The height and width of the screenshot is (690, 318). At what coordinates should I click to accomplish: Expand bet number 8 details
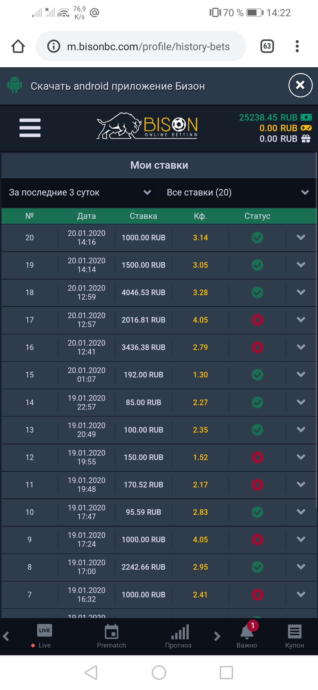tap(301, 567)
